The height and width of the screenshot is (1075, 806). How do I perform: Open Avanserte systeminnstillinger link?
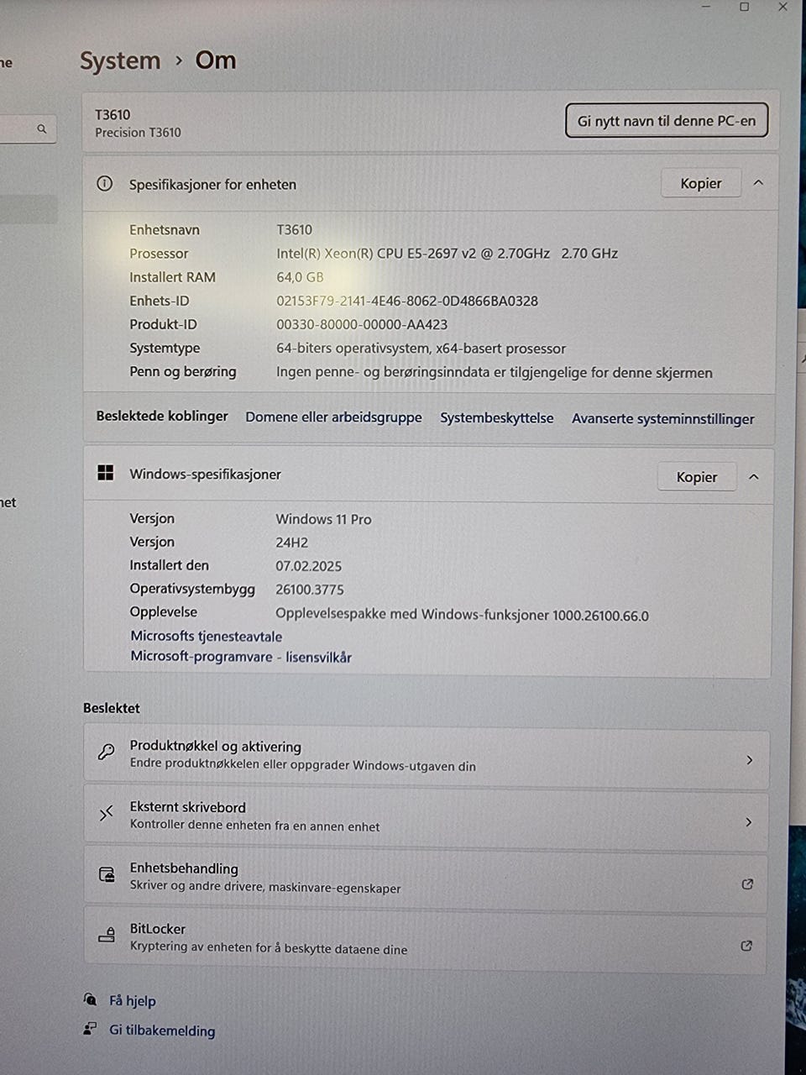click(663, 418)
